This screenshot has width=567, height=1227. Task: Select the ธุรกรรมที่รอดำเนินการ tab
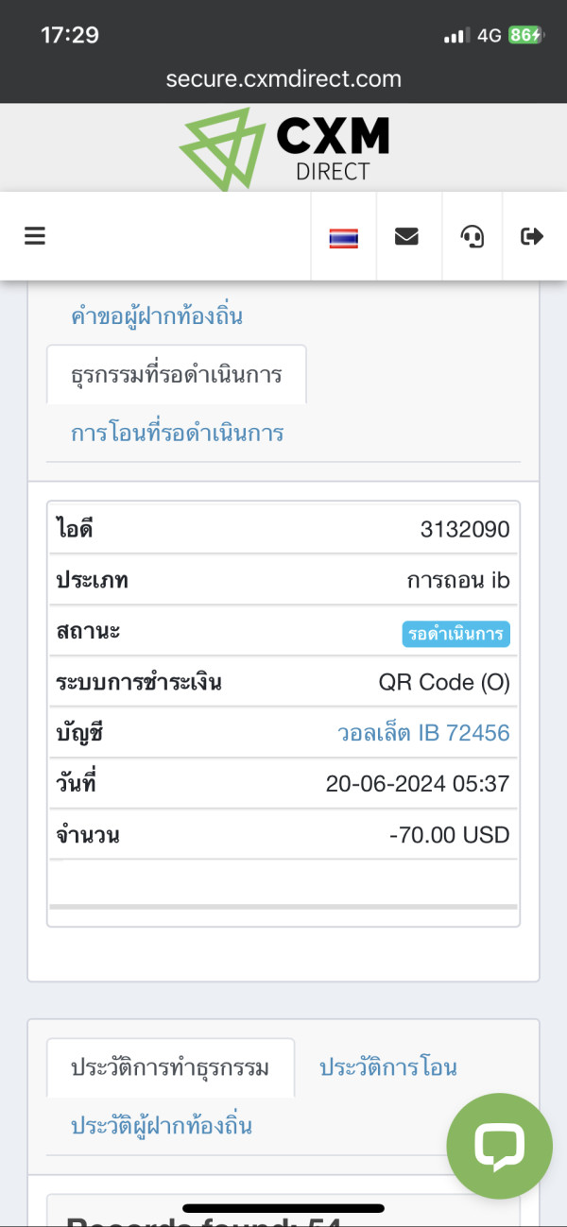[177, 374]
